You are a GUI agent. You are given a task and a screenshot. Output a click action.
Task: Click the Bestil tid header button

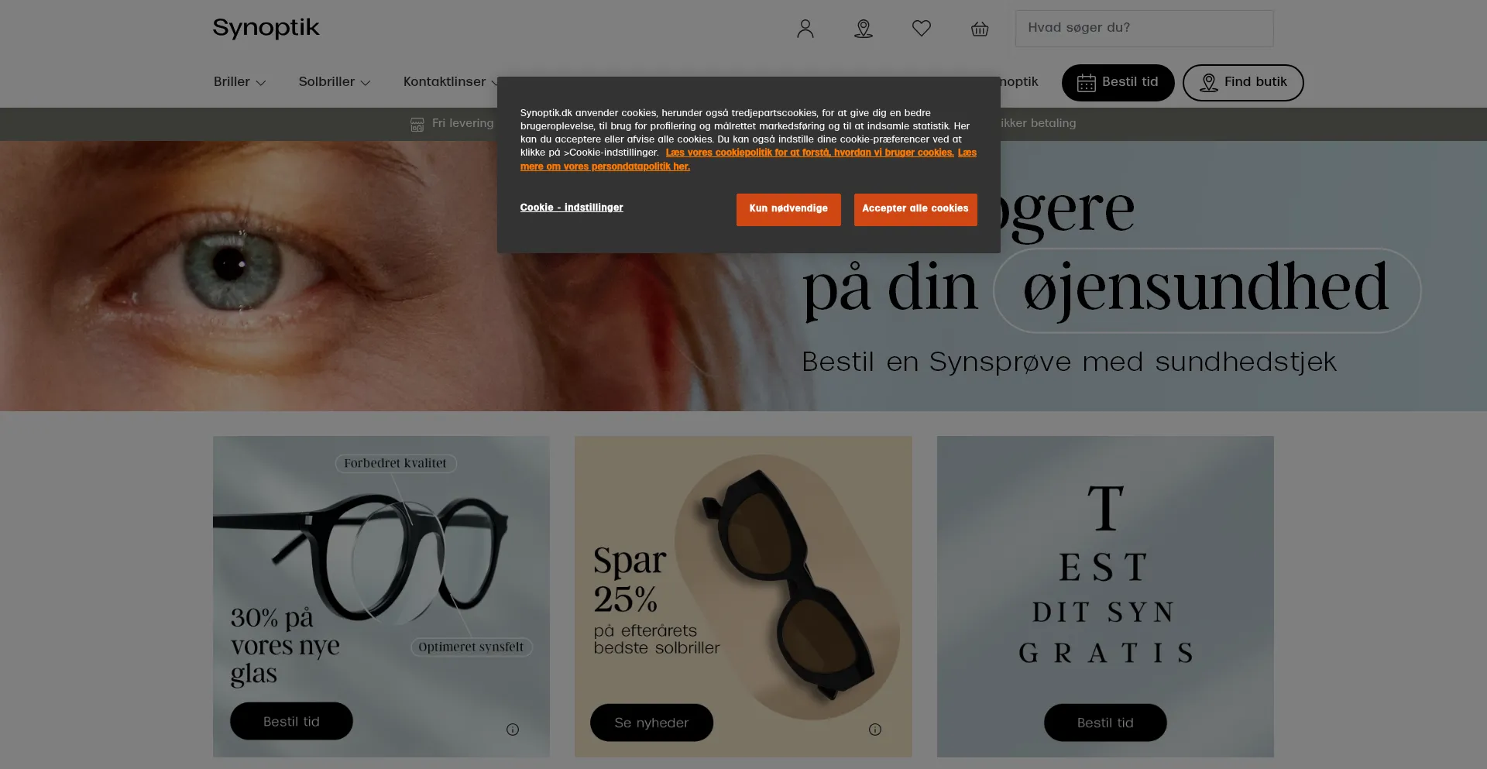pyautogui.click(x=1118, y=82)
